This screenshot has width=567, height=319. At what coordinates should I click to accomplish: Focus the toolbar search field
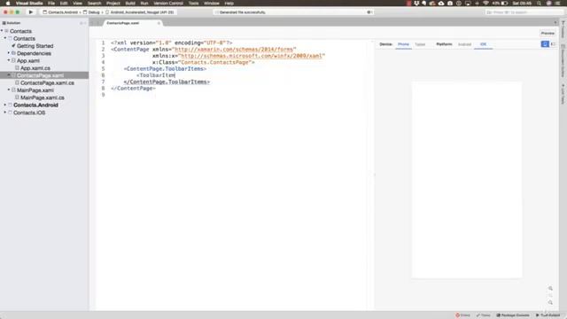tap(524, 12)
